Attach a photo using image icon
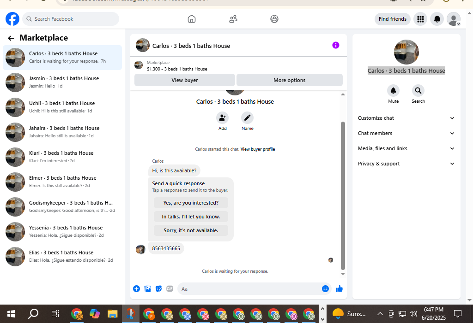 (x=148, y=289)
